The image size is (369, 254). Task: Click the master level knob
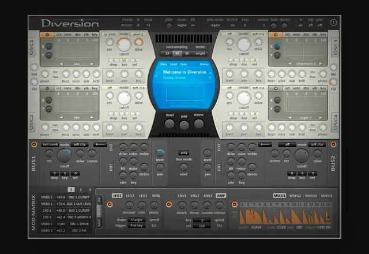point(170,124)
